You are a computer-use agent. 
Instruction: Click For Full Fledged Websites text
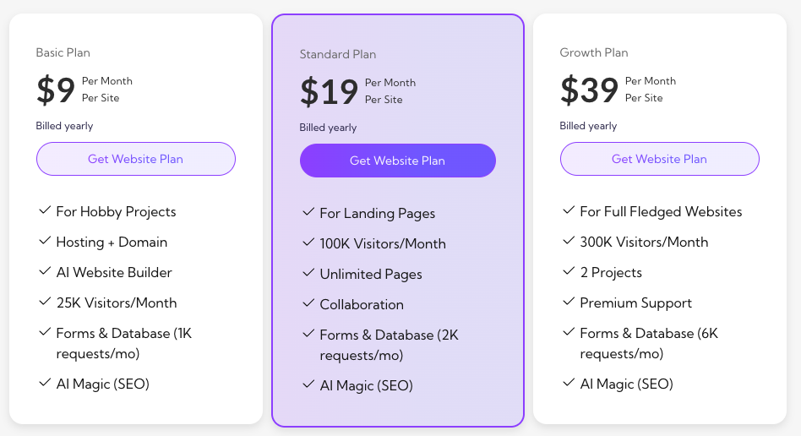click(x=661, y=211)
